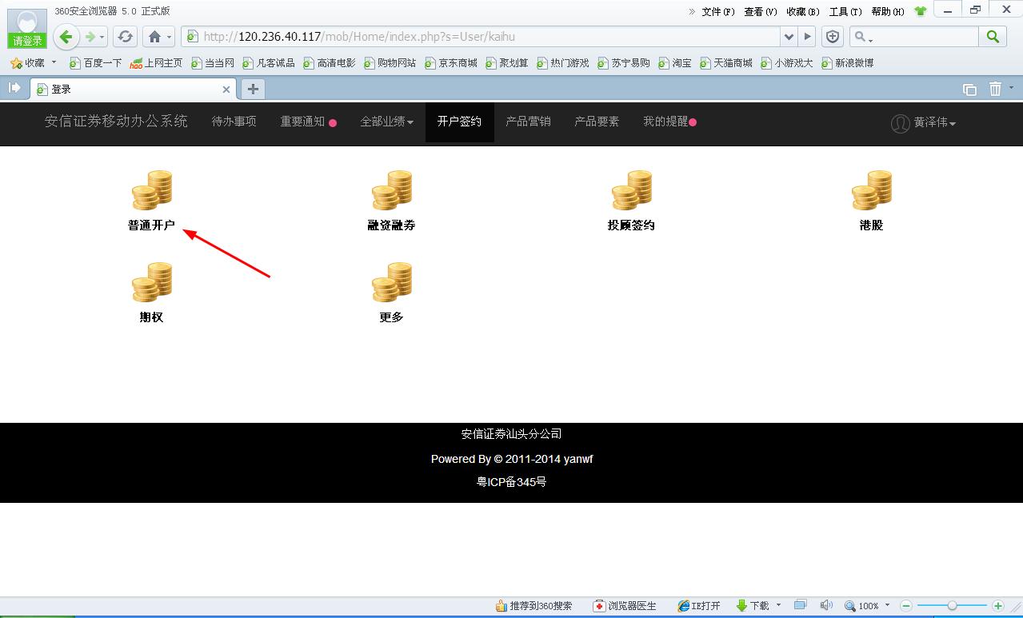
Task: Select the 产品要素 nav item
Action: (597, 122)
